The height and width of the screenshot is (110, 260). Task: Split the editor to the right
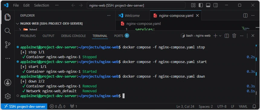[245, 16]
